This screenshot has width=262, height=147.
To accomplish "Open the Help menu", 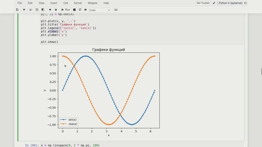I will point(106,3).
